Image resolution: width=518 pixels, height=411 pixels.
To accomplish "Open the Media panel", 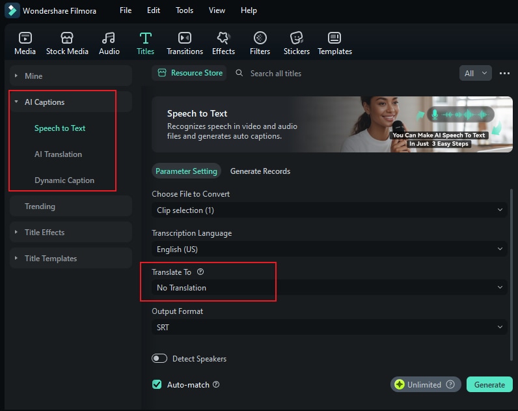I will click(25, 44).
